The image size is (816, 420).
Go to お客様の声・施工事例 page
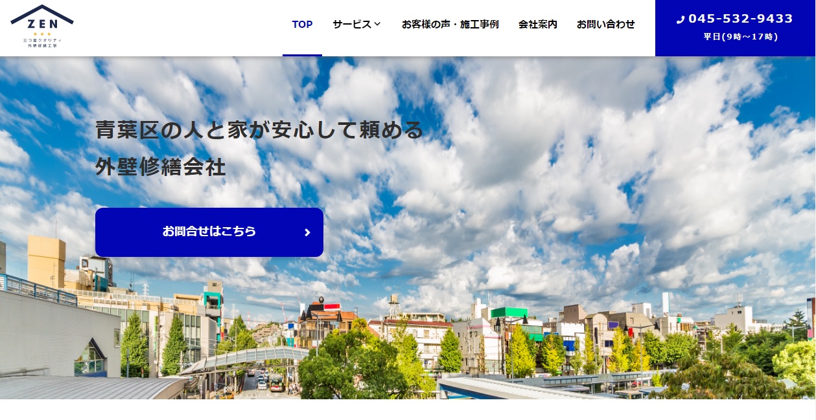click(x=450, y=25)
